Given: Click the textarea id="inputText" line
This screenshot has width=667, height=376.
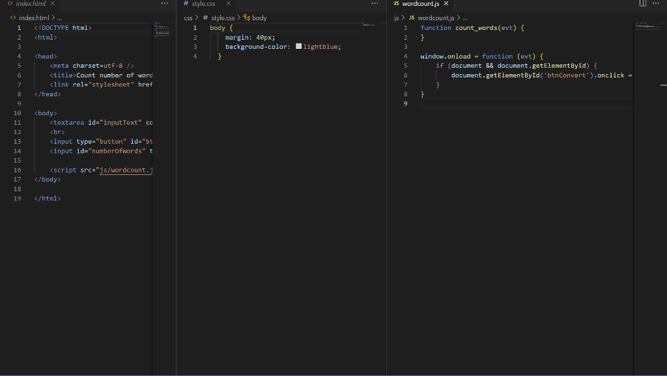Looking at the screenshot, I should [x=101, y=122].
